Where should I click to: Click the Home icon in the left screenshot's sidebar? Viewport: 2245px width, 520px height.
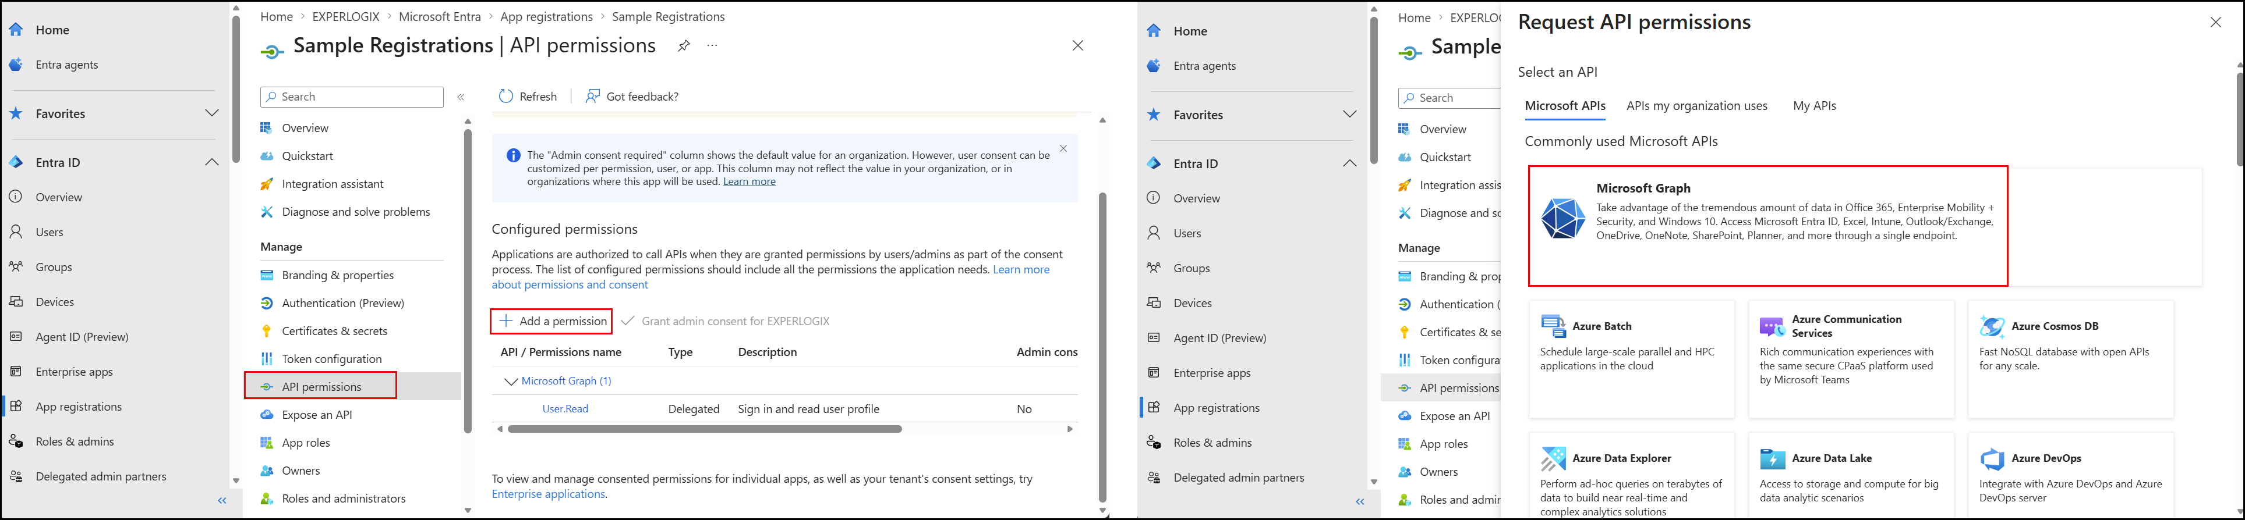coord(16,30)
